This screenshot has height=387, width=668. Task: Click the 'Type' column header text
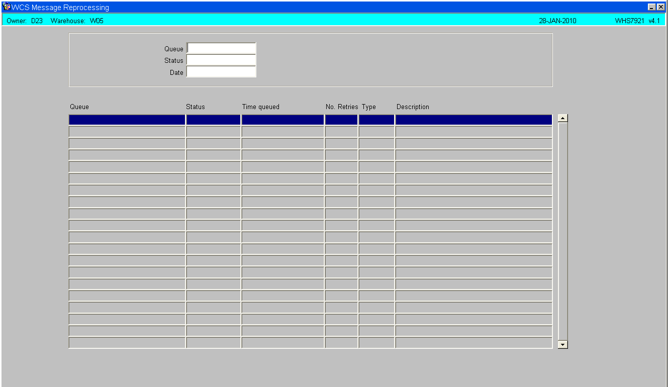coord(369,107)
